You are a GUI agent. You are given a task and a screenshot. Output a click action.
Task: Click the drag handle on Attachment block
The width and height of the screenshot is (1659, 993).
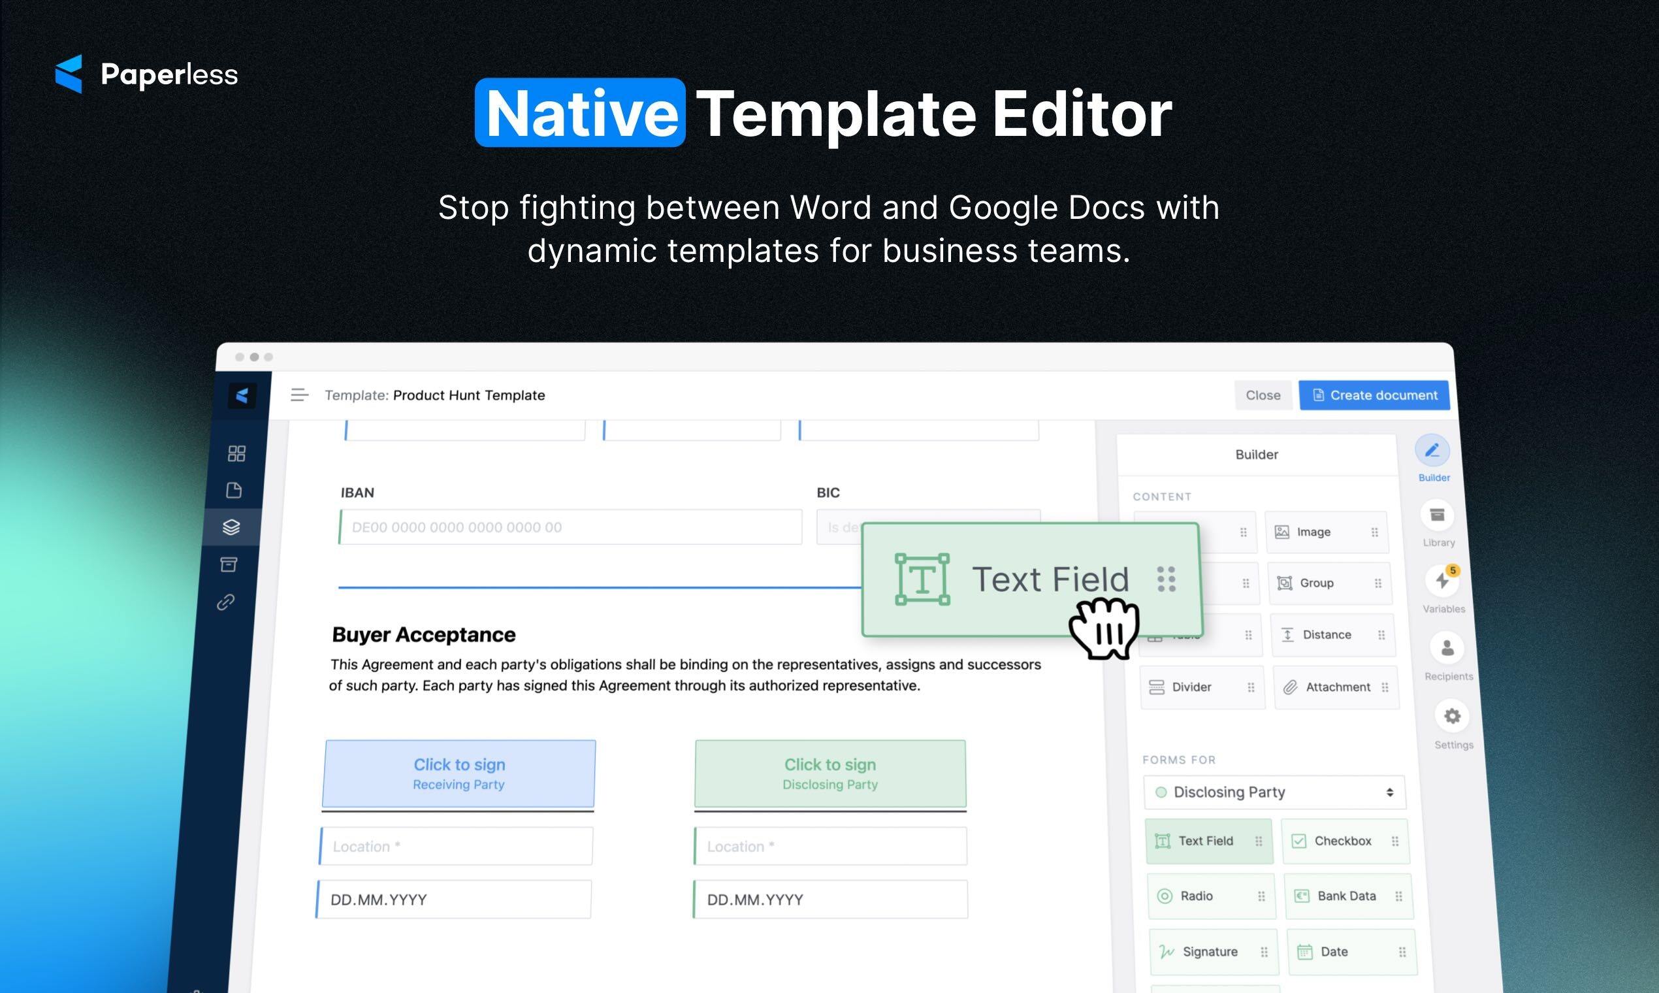click(1385, 687)
